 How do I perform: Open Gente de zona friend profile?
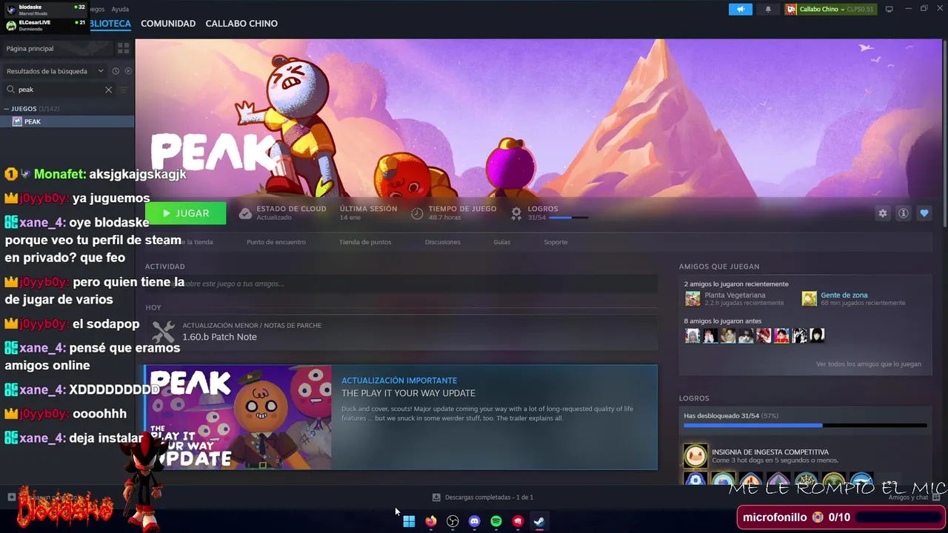coord(844,295)
